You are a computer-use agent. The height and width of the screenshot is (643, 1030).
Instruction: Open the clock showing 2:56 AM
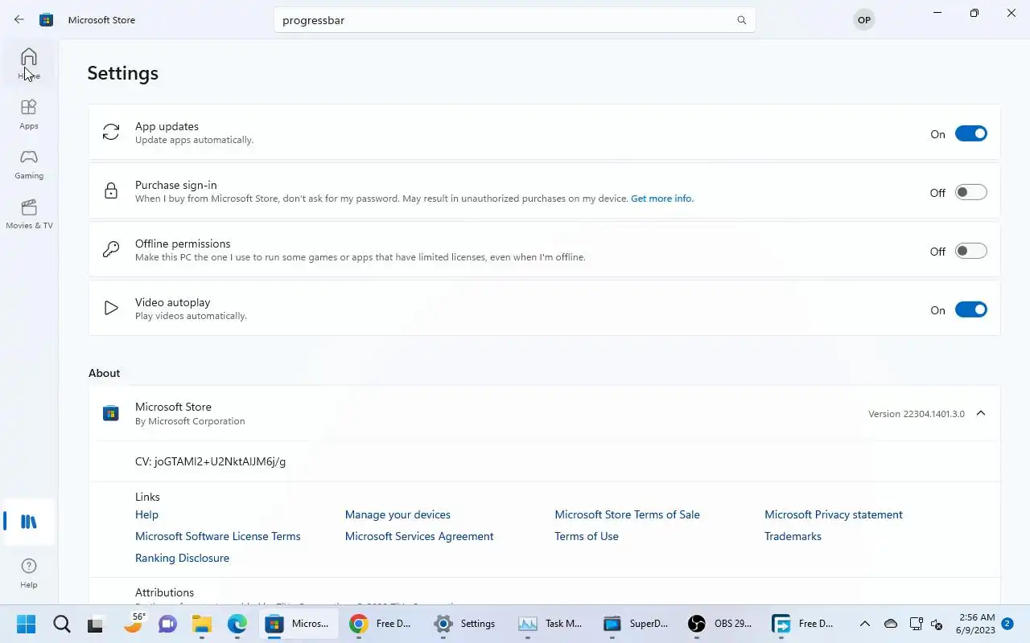[x=976, y=624]
